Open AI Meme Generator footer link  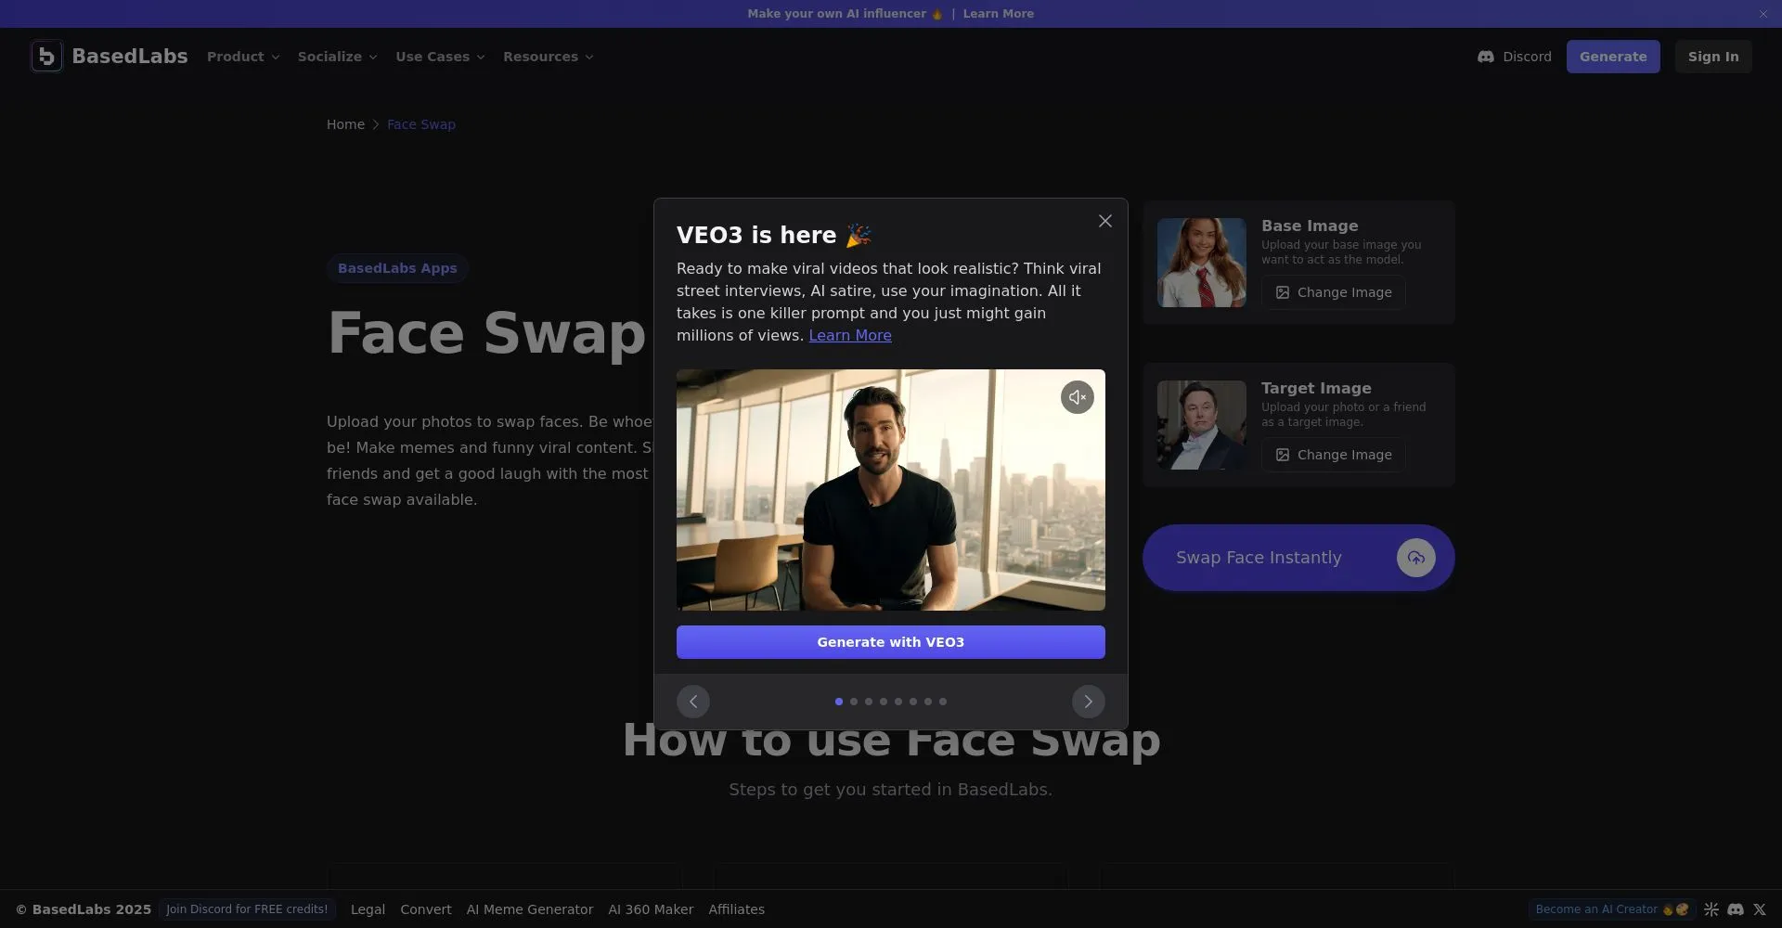(x=530, y=909)
